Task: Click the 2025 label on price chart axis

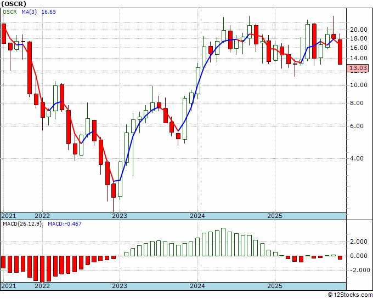Action: click(x=275, y=216)
